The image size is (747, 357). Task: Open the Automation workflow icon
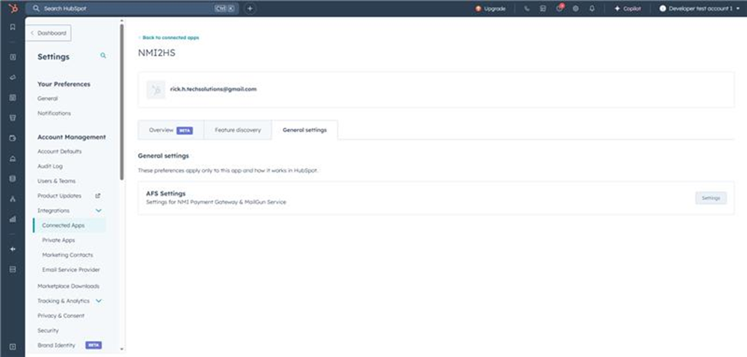click(13, 198)
